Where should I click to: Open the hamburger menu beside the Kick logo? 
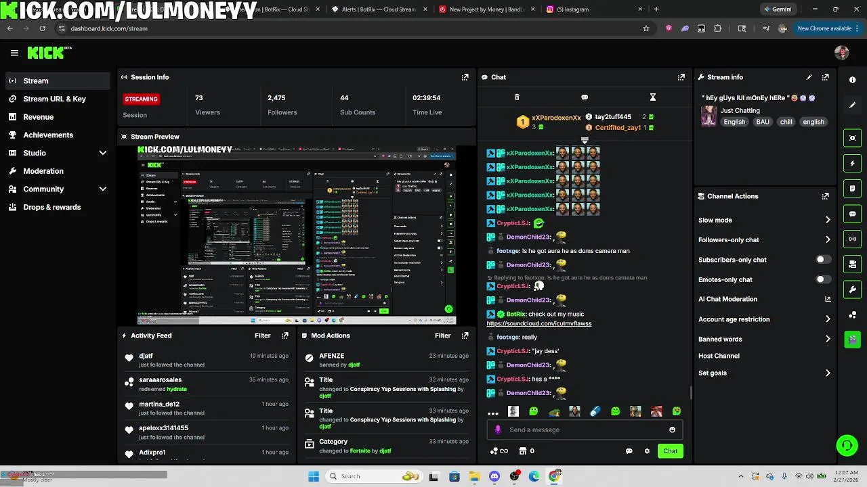click(x=14, y=53)
